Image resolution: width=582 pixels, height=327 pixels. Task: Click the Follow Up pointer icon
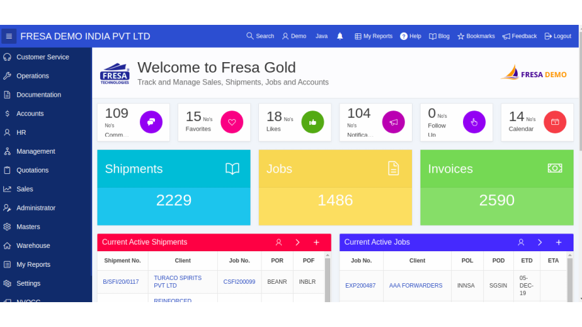pyautogui.click(x=474, y=122)
